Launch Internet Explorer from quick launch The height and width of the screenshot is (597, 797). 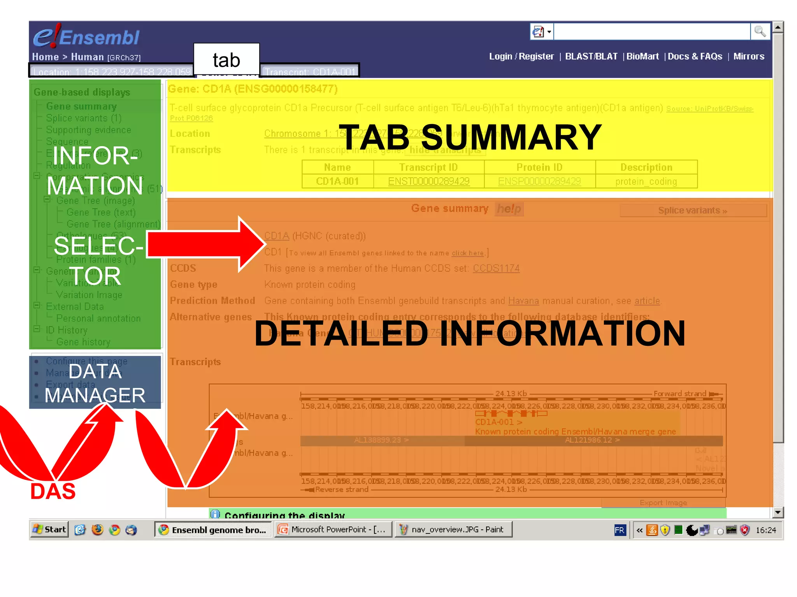click(x=80, y=530)
